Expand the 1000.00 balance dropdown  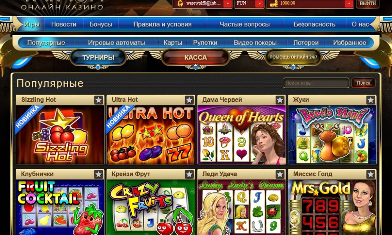(349, 4)
